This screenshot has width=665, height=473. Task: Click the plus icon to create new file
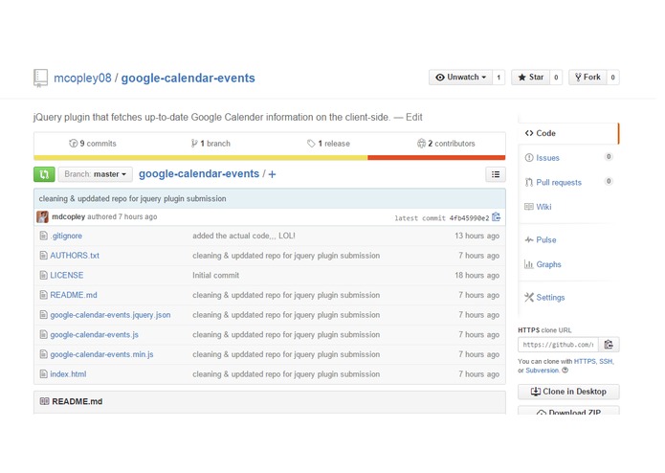(x=273, y=174)
